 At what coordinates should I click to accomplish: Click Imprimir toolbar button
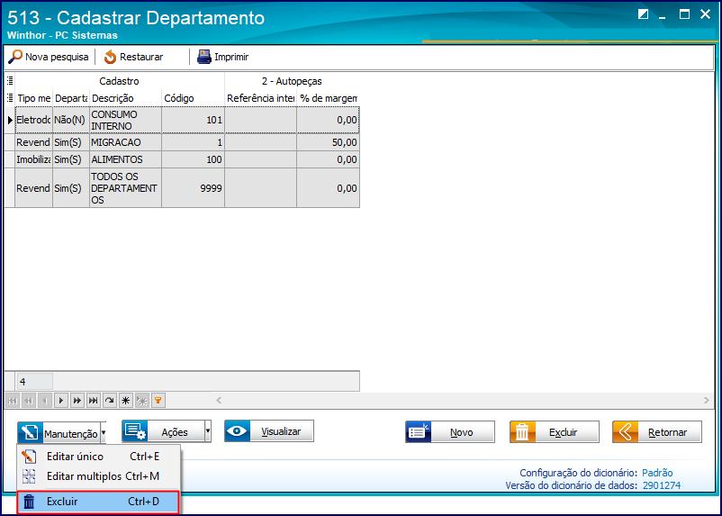pos(223,57)
